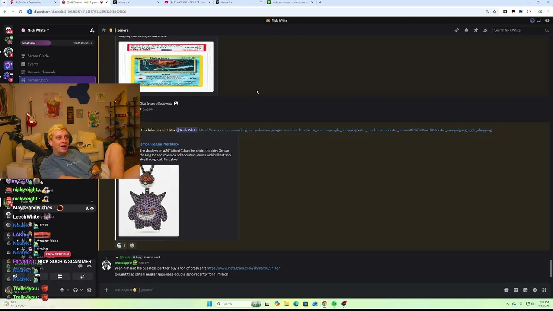Open a new browser tab
Image resolution: width=553 pixels, height=311 pixels.
click(x=320, y=3)
